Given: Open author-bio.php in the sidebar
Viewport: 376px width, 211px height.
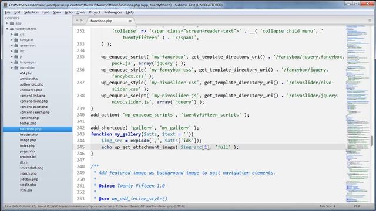Looking at the screenshot, I should click(32, 84).
